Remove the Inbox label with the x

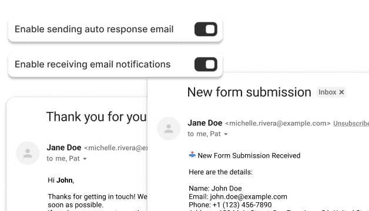[x=341, y=92]
